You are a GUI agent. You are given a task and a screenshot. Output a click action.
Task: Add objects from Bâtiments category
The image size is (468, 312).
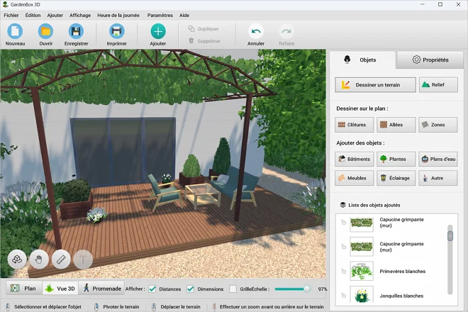[354, 159]
